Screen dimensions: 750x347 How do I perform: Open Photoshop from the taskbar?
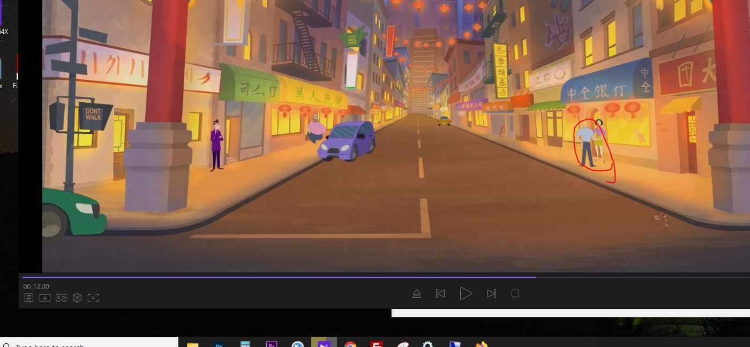coord(219,344)
